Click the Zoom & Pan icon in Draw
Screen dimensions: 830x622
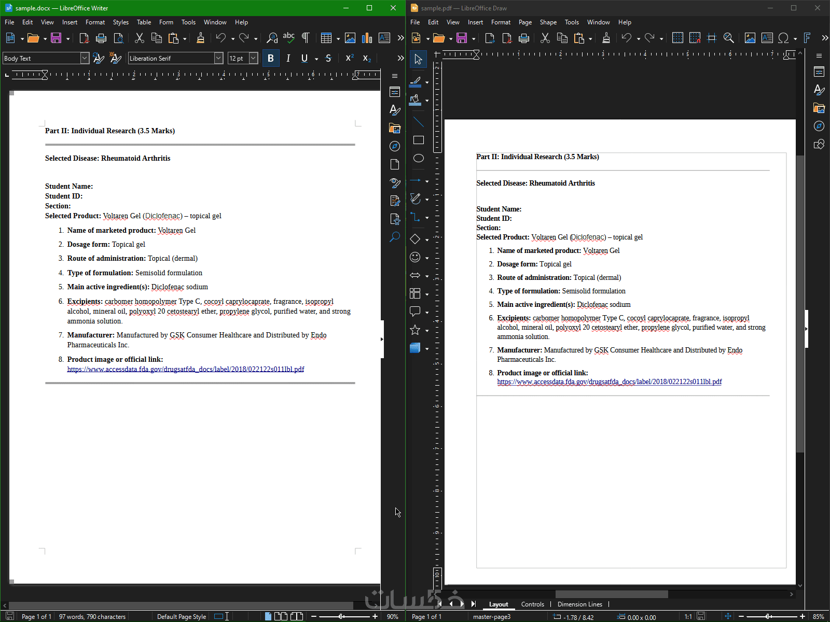coord(728,38)
